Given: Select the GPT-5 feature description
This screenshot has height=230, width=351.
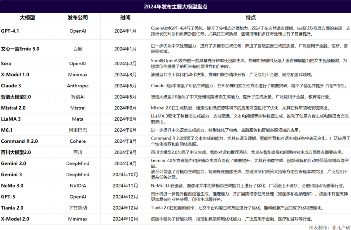Looking at the screenshot, I should (x=250, y=196).
